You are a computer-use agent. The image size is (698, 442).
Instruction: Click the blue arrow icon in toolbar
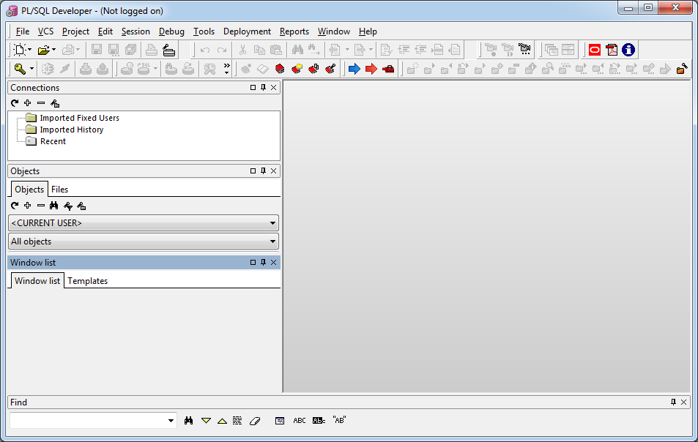[354, 69]
